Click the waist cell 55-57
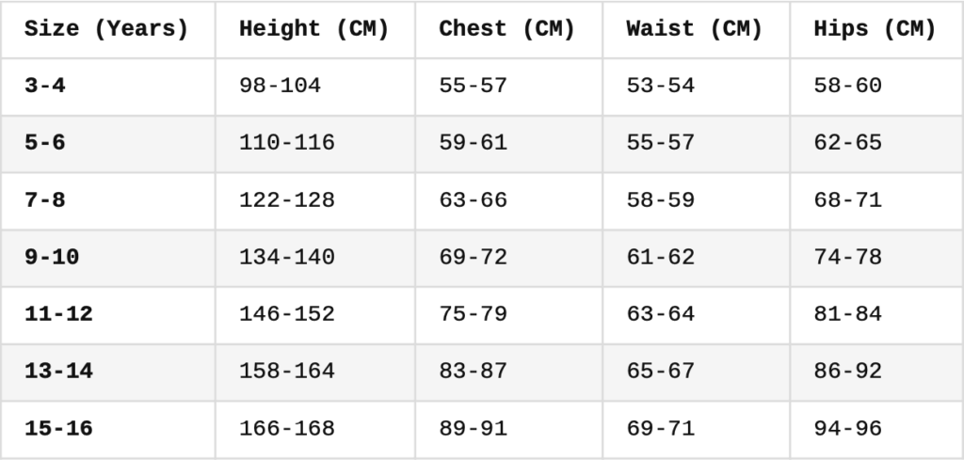The image size is (964, 460). click(661, 143)
